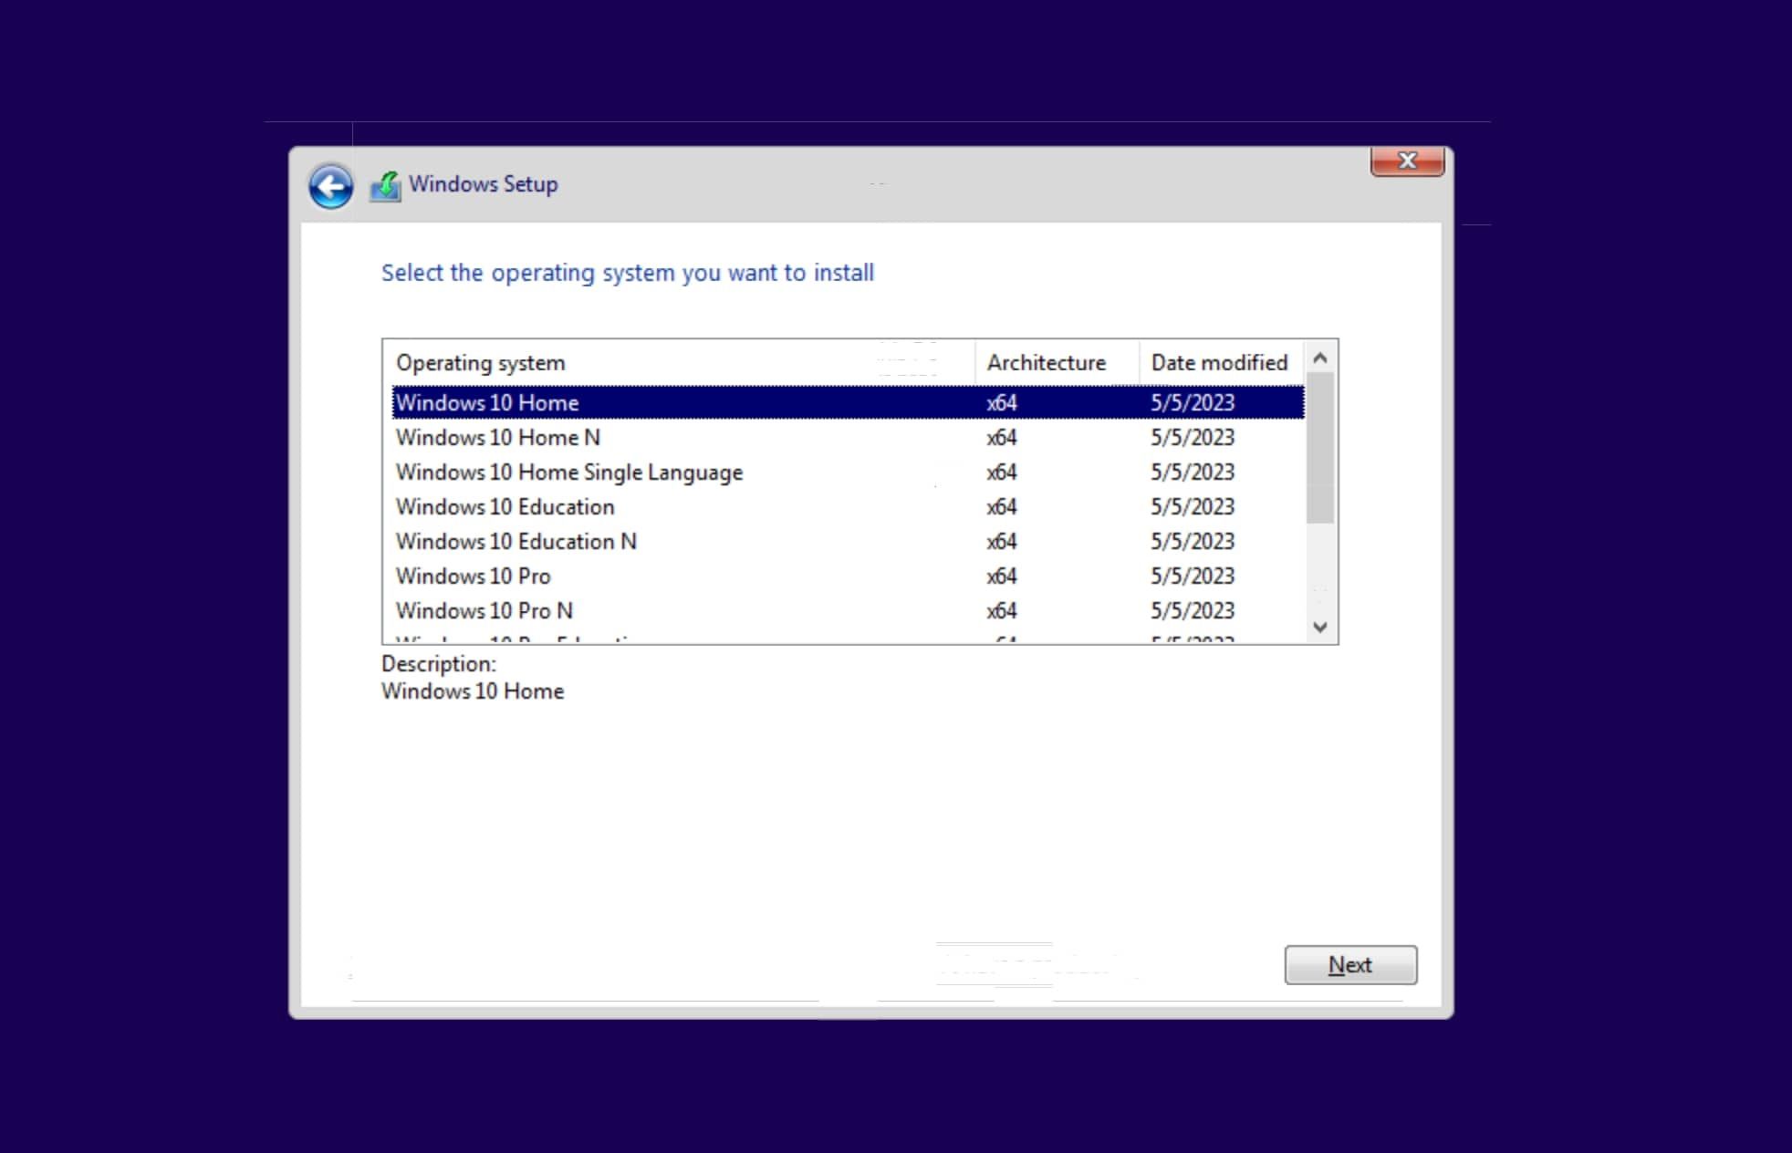Click the Operating System column header
The height and width of the screenshot is (1153, 1792).
click(x=481, y=362)
